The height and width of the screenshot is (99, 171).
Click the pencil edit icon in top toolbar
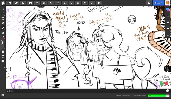[x=16, y=3]
